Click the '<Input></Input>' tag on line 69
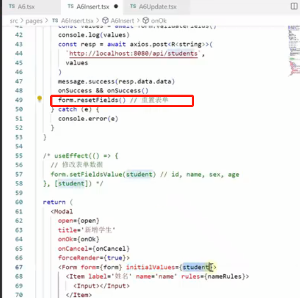The height and width of the screenshot is (298, 300). pos(102,286)
